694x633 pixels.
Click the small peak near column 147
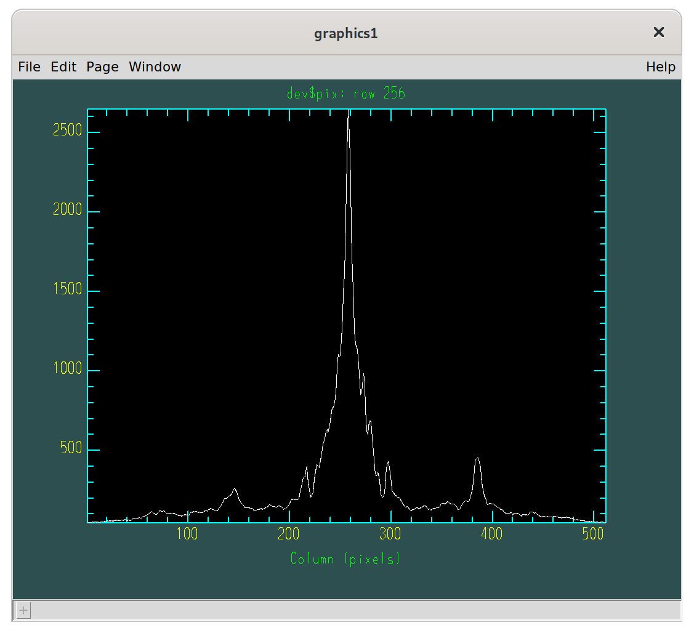point(235,489)
